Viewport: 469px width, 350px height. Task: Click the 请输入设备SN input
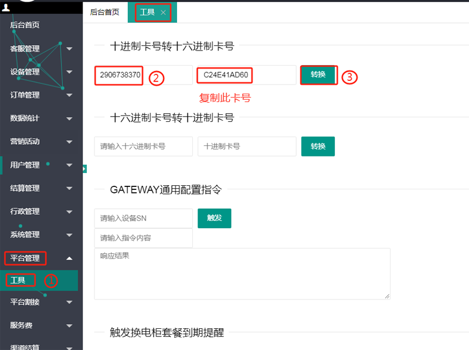click(144, 218)
